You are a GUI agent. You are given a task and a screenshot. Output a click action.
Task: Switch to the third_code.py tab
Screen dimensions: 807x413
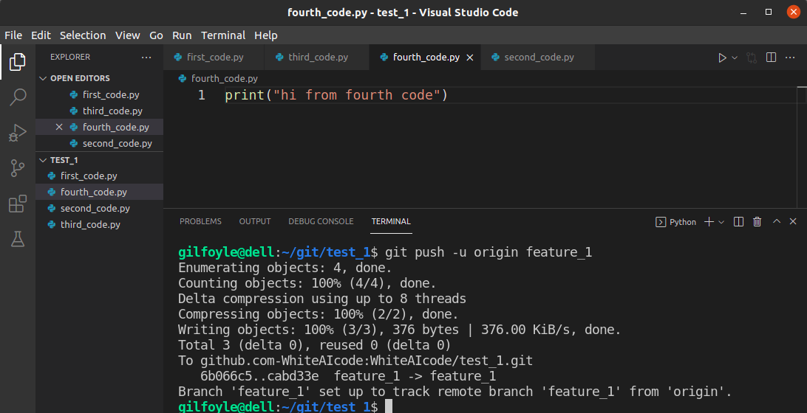coord(317,57)
